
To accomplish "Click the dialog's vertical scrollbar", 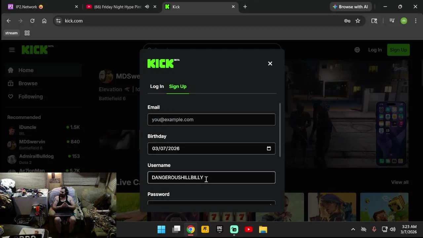I will click(x=280, y=130).
